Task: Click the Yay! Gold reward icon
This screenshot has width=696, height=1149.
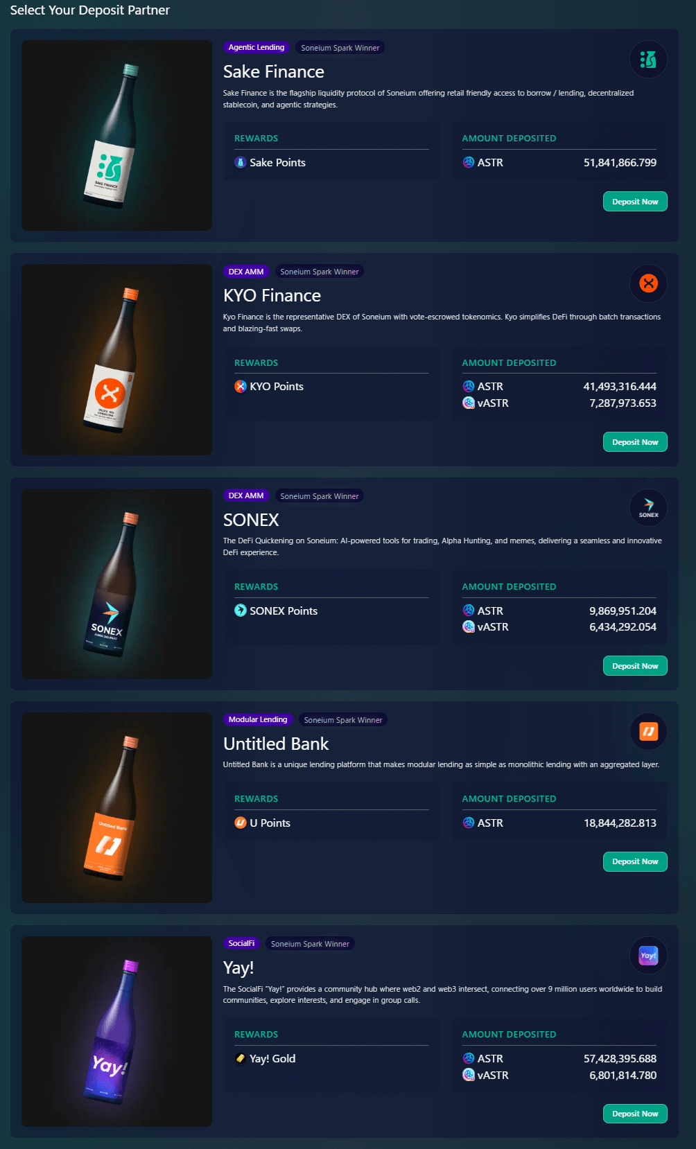Action: pyautogui.click(x=241, y=1059)
